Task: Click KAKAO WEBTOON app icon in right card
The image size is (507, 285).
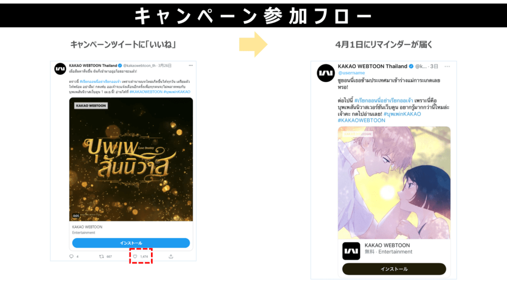Action: pos(351,251)
